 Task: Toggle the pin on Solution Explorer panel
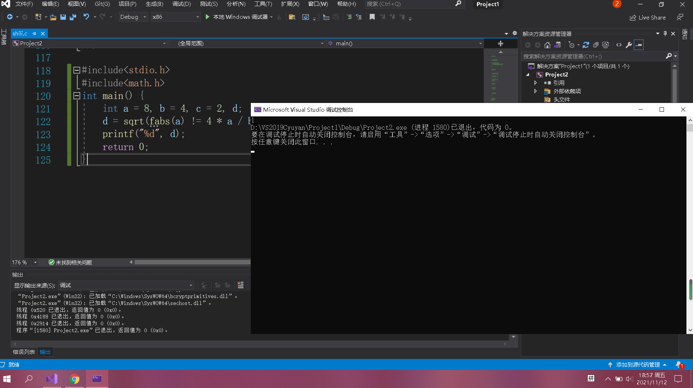tap(665, 33)
